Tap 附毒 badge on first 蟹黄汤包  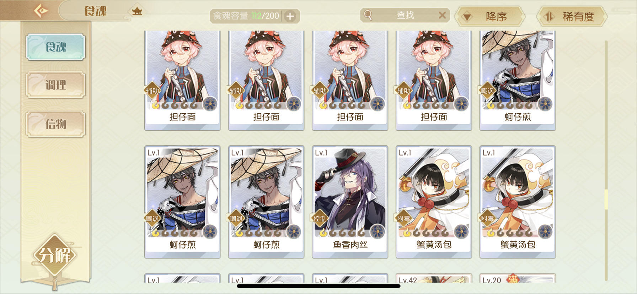click(403, 218)
